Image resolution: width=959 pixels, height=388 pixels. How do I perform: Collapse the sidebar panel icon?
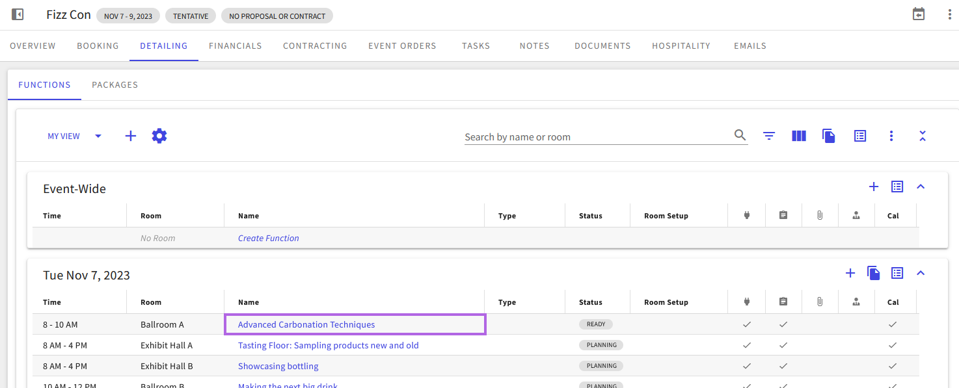point(18,14)
